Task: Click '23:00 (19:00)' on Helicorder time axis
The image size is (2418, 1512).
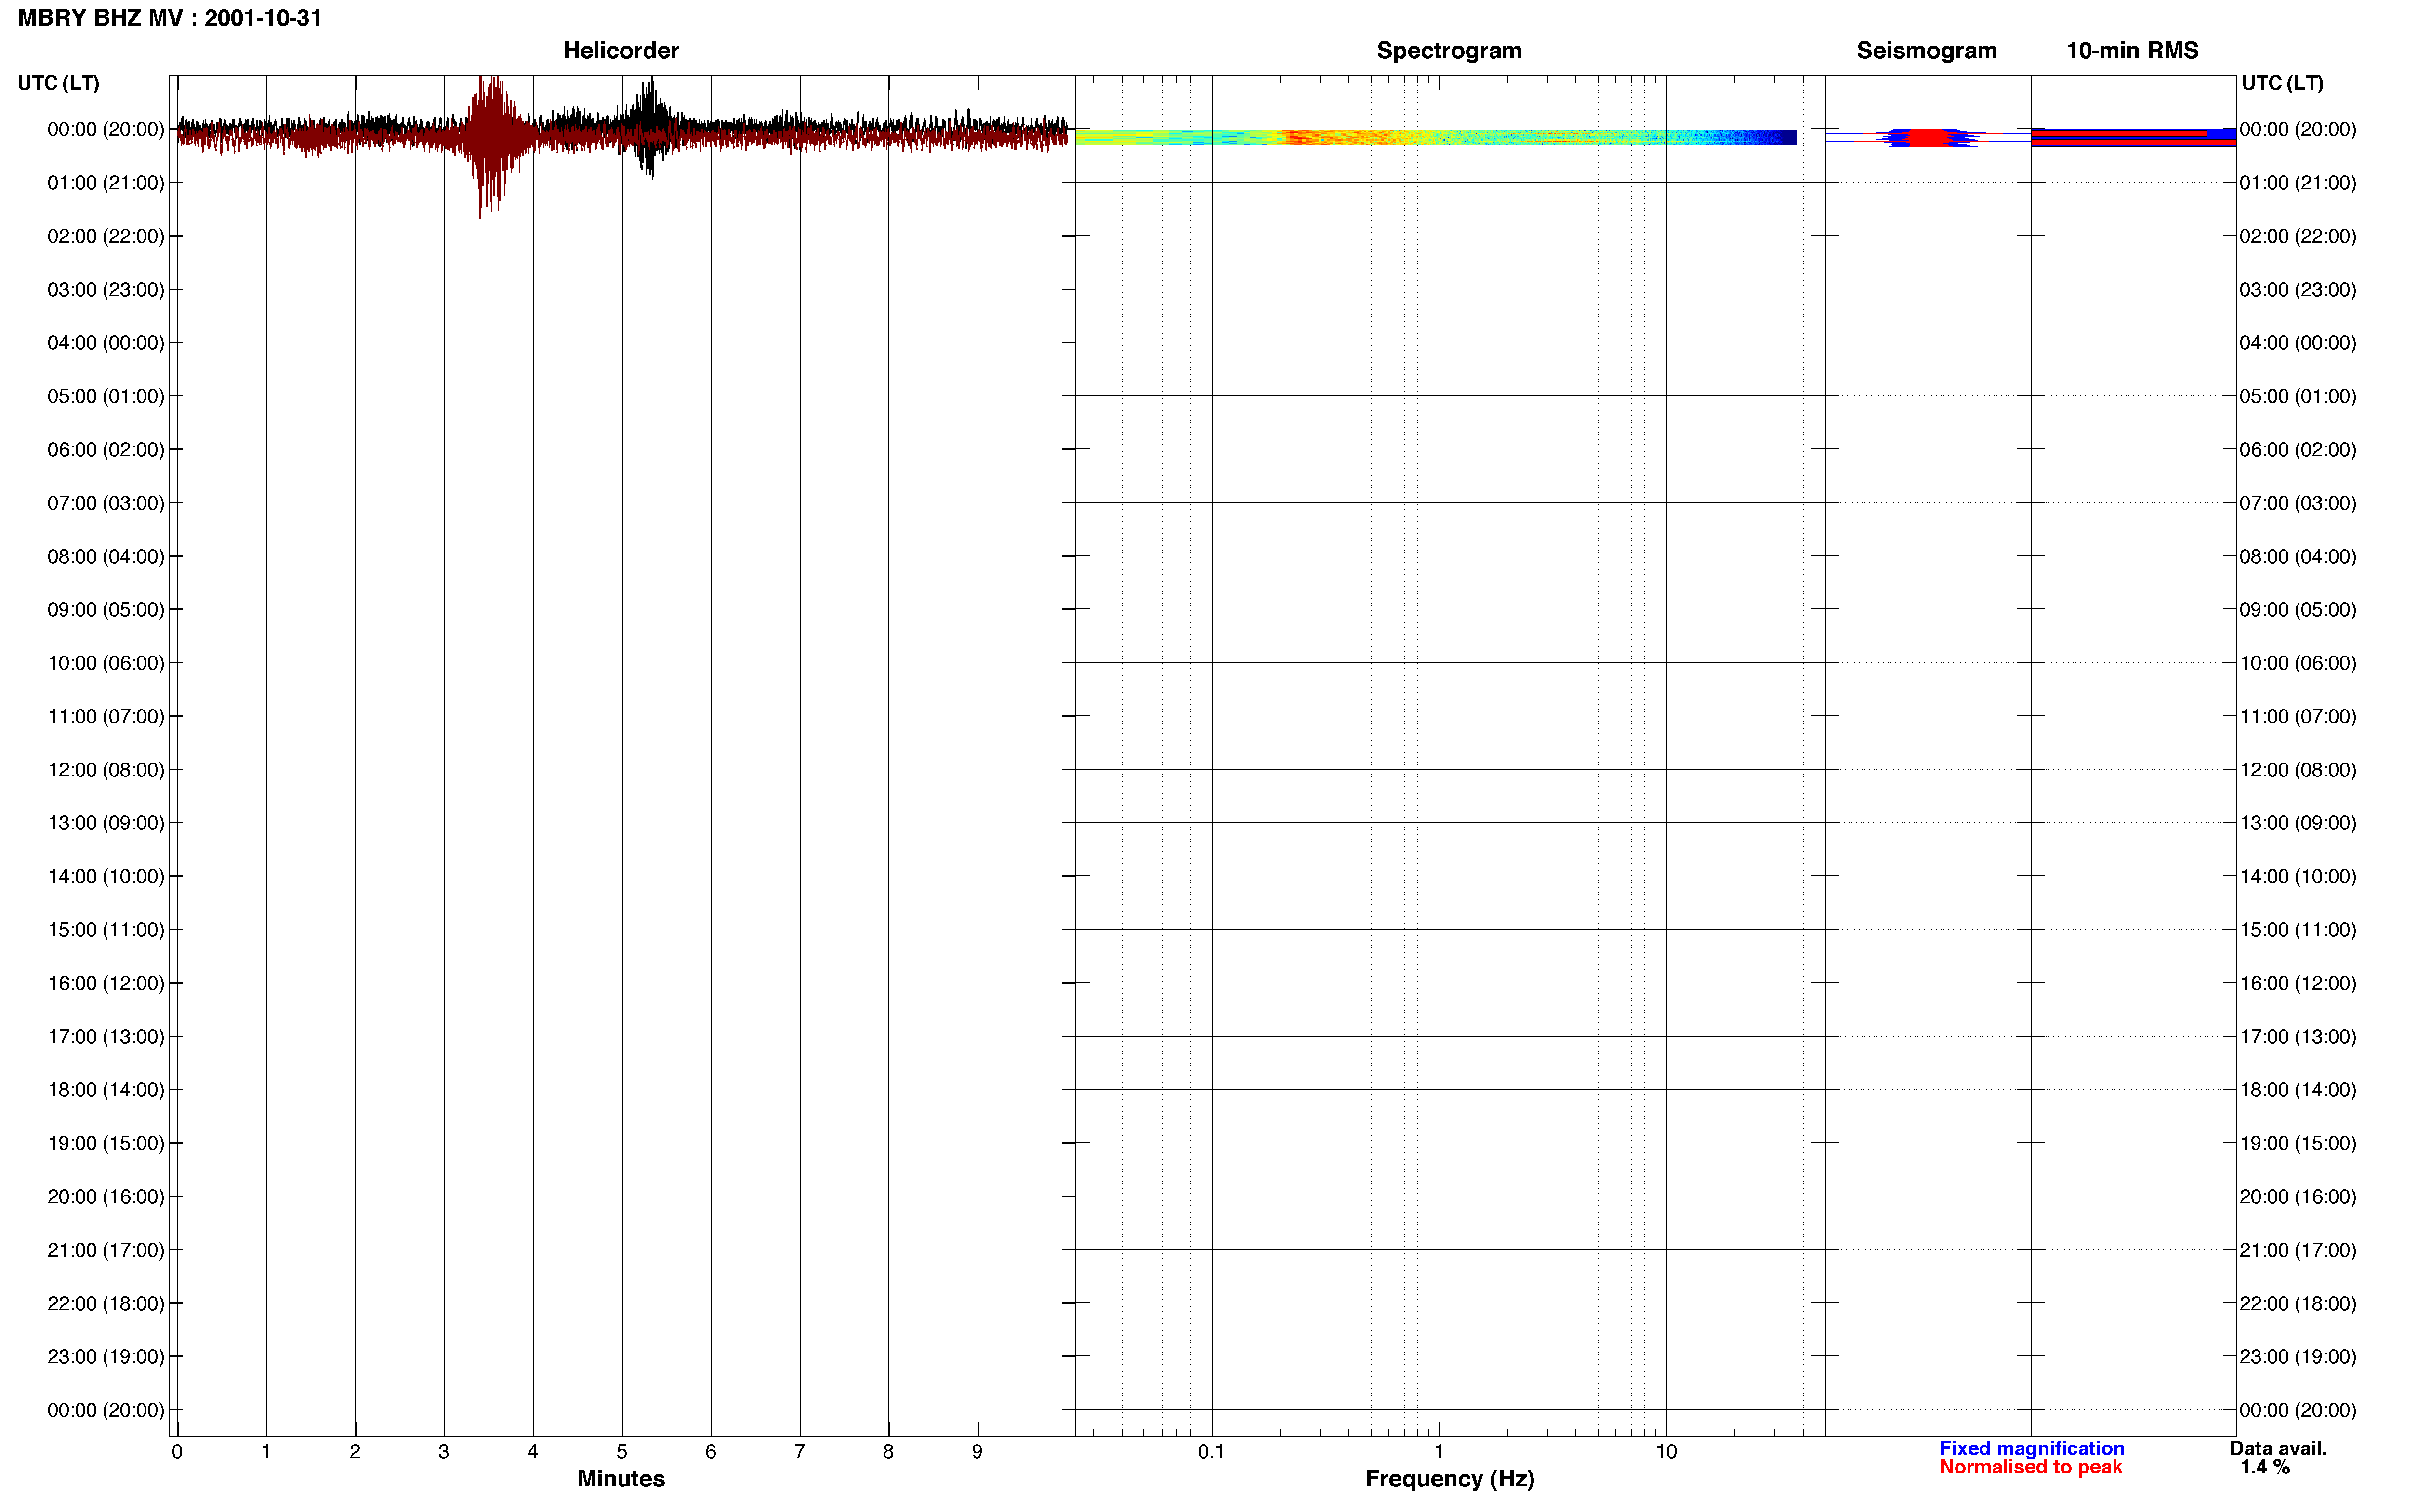Action: (x=106, y=1357)
